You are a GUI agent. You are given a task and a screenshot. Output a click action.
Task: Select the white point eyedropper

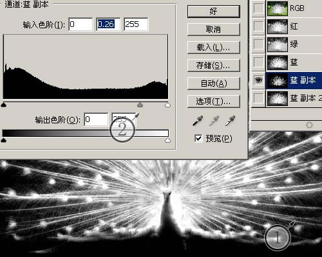pyautogui.click(x=230, y=121)
